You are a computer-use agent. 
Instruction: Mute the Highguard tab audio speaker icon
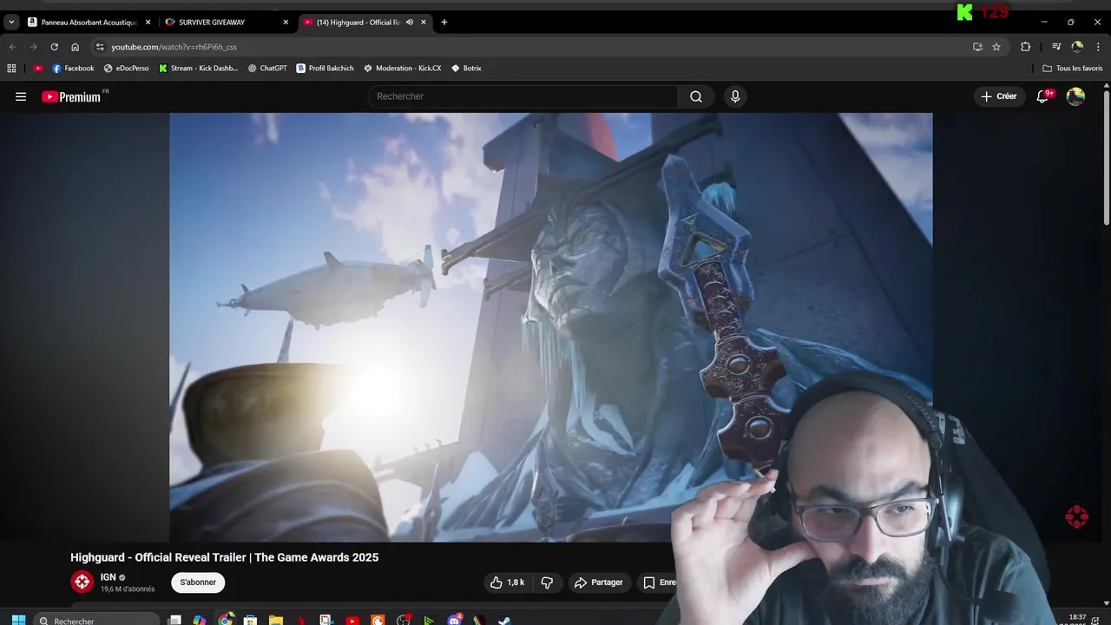[x=410, y=23]
